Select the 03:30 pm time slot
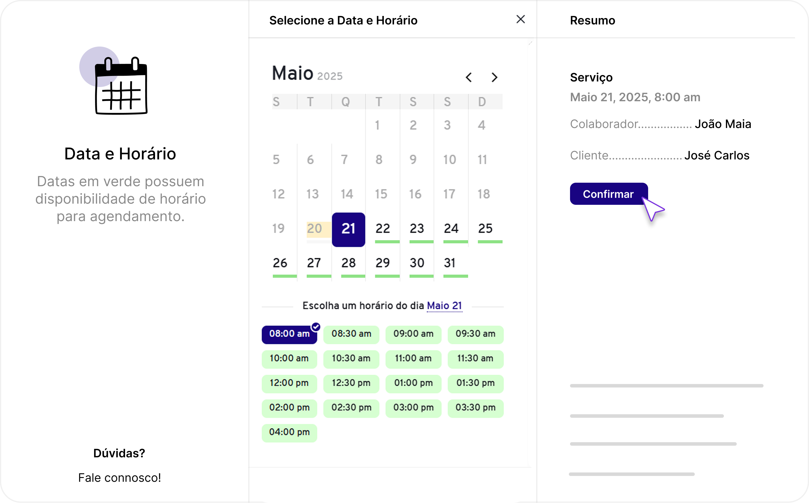 click(x=475, y=408)
